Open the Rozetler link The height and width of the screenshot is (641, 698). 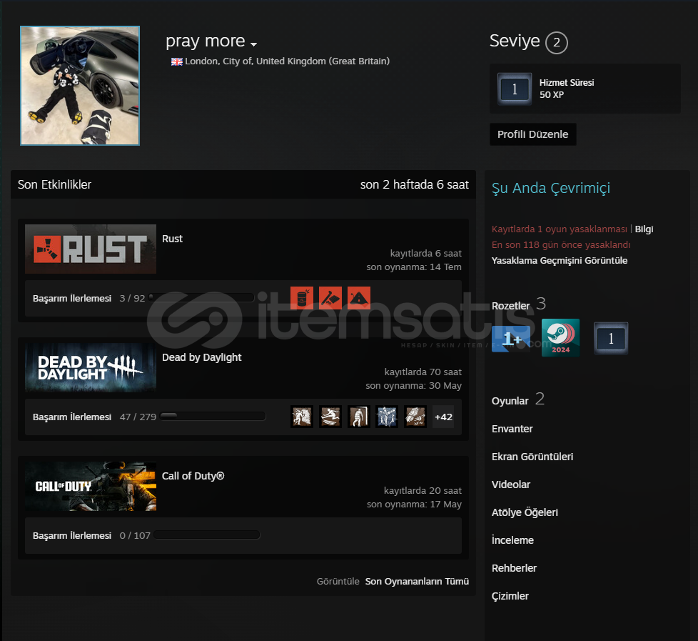pyautogui.click(x=510, y=306)
